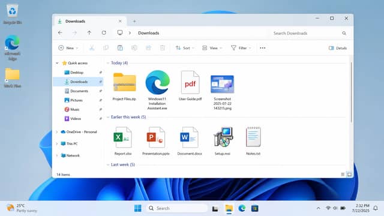The width and height of the screenshot is (384, 216).
Task: Open Microsoft Edge desktop shortcut
Action: [12, 48]
